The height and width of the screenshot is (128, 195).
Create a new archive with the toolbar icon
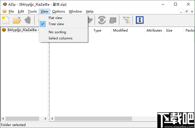[x=6, y=20]
